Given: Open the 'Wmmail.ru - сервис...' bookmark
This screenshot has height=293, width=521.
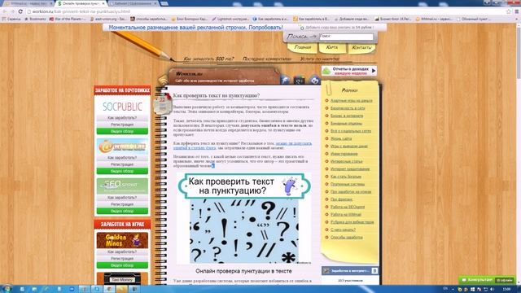Looking at the screenshot, I should tap(435, 19).
